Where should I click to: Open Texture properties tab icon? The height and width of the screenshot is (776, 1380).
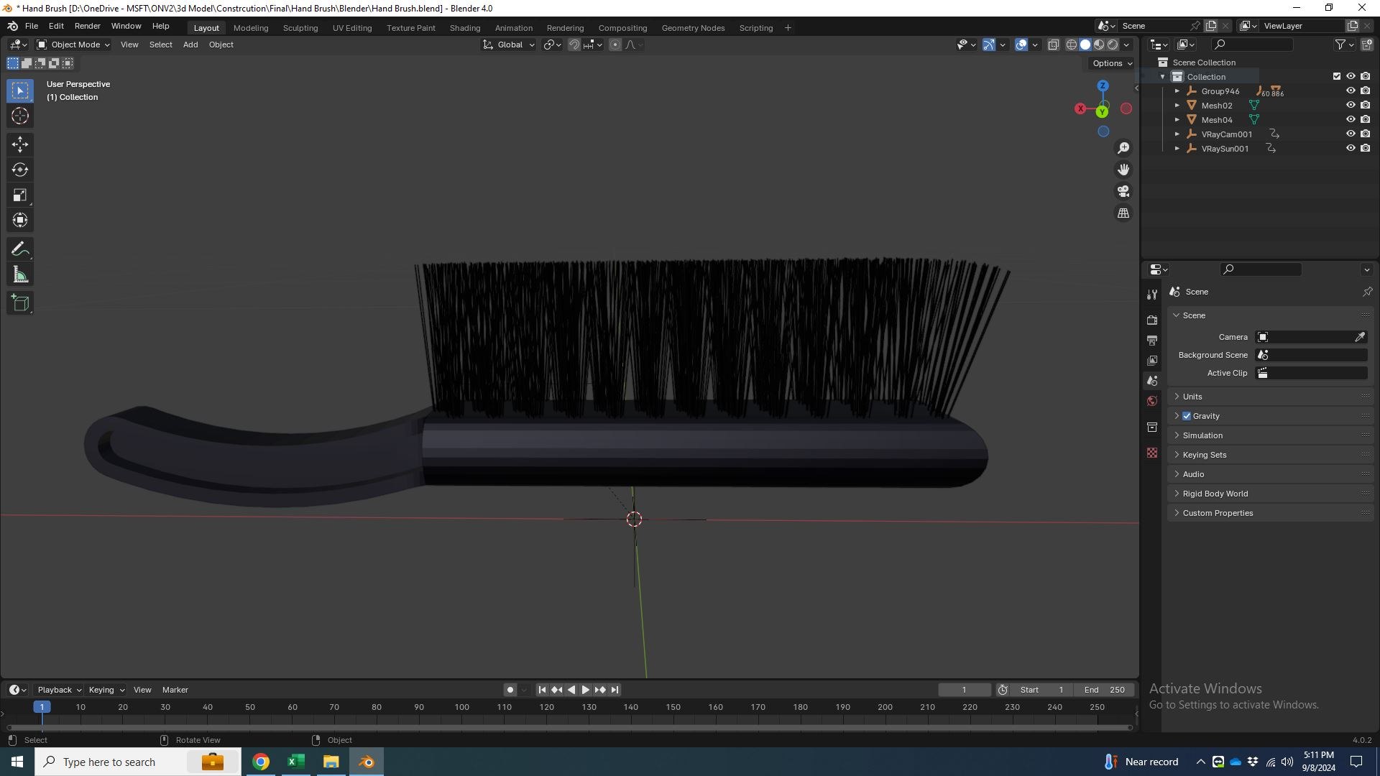1152,453
